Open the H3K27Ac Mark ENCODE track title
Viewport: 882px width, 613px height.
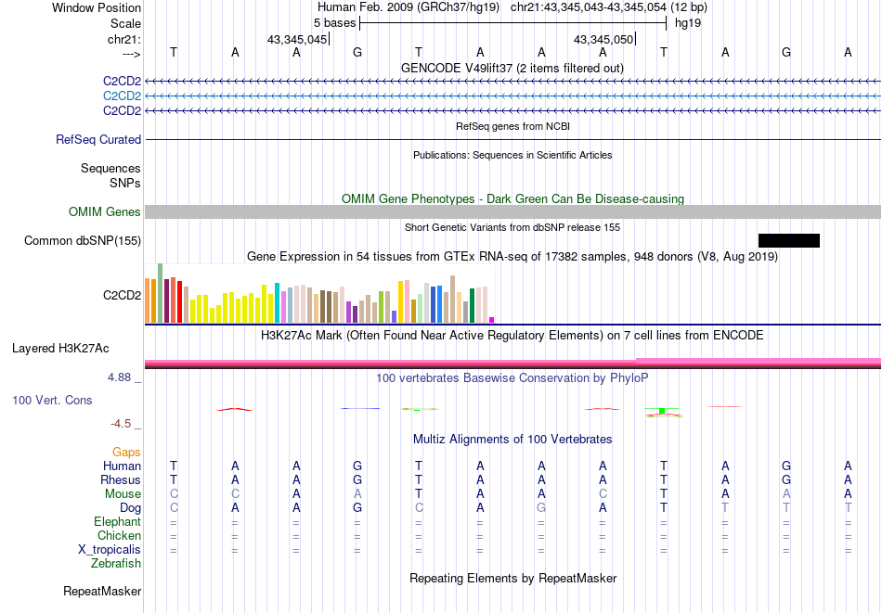click(512, 336)
